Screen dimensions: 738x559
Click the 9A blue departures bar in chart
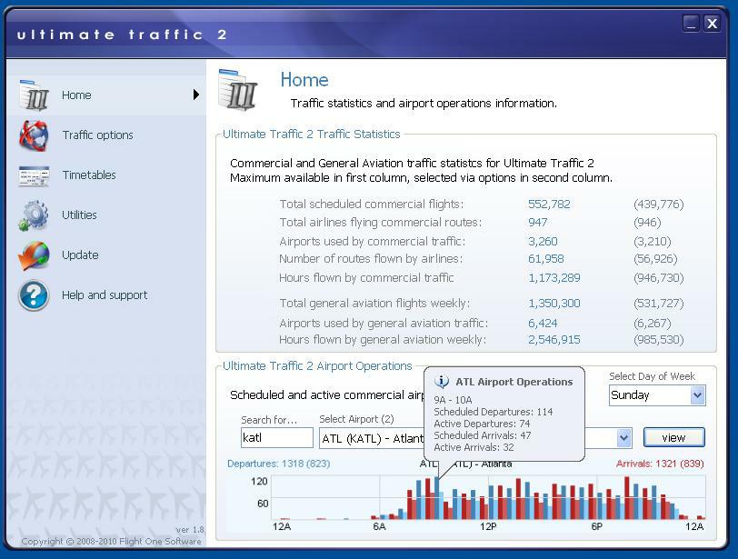[x=437, y=498]
